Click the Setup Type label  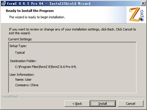pyautogui.click(x=18, y=46)
